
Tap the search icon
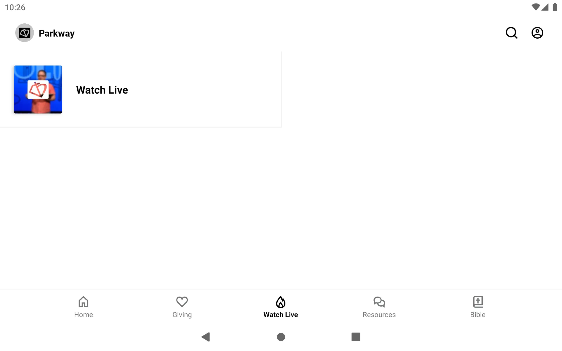(x=512, y=32)
